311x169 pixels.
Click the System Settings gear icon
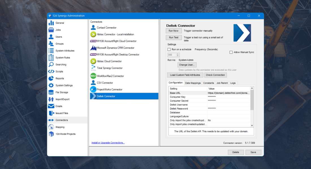51,85
